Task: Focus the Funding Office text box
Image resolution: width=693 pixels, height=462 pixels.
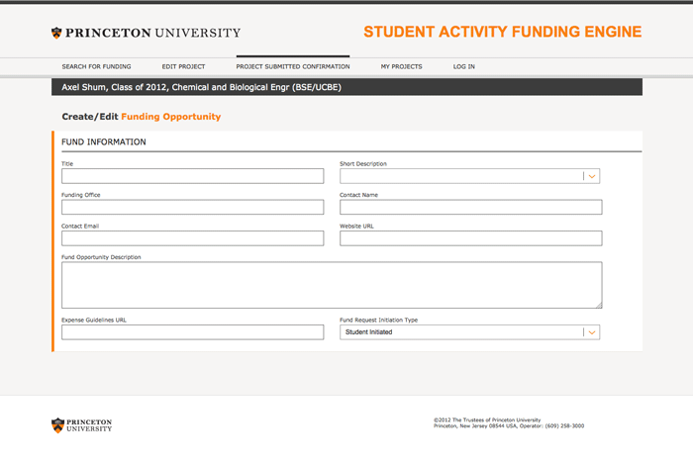Action: coord(192,208)
